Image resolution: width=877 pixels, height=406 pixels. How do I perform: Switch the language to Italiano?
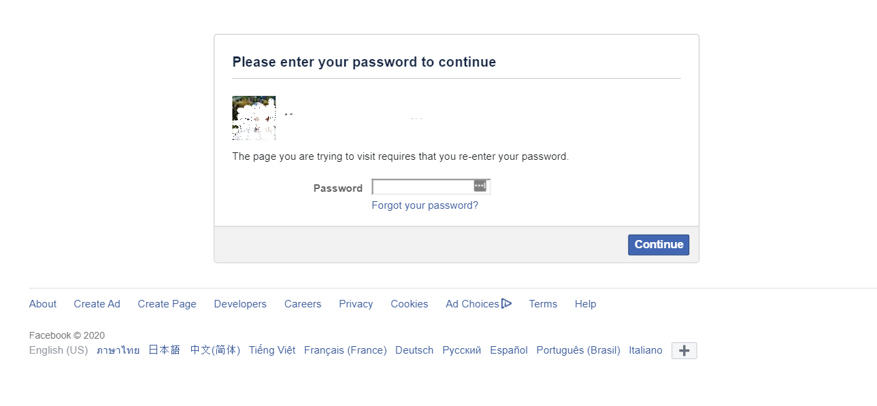click(x=646, y=350)
